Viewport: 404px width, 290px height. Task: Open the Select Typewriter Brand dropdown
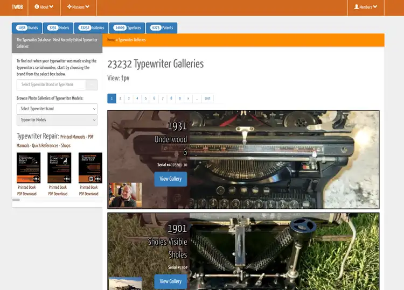click(x=57, y=109)
